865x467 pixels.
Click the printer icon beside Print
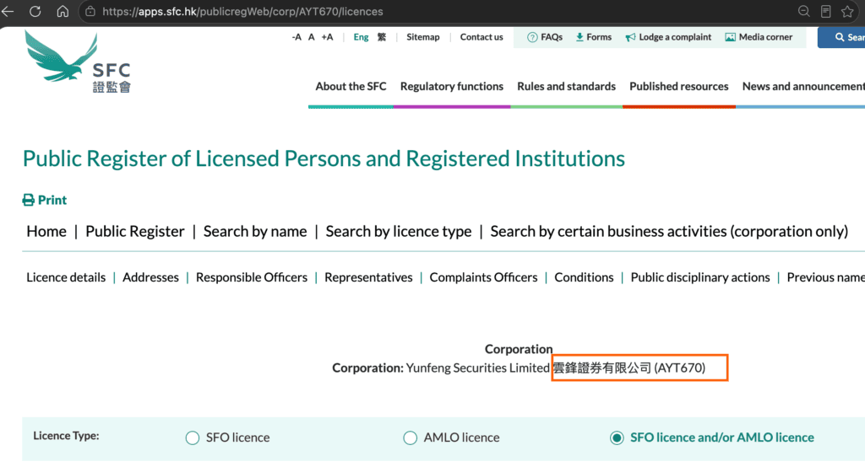(28, 200)
